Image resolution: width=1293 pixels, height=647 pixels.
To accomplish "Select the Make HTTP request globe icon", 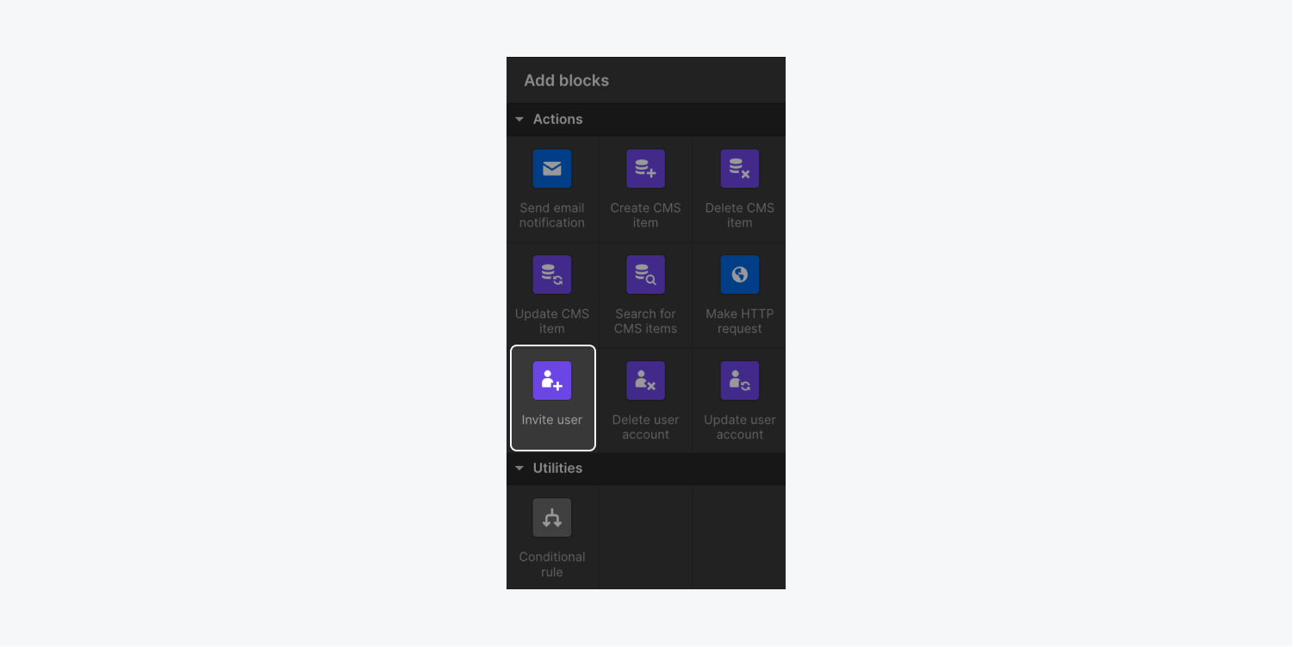I will point(740,275).
